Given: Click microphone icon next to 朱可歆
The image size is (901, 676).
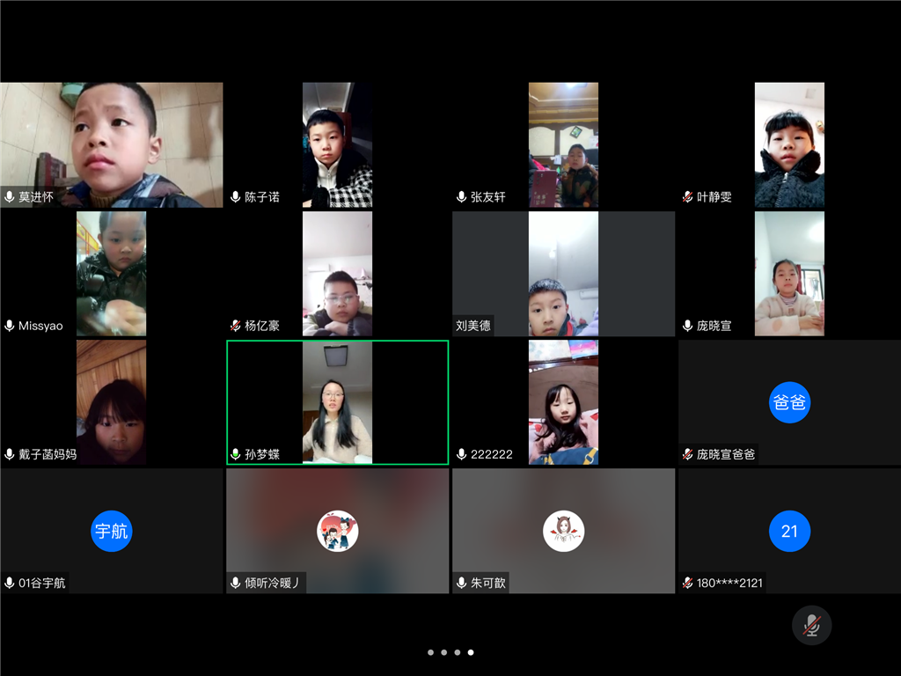Looking at the screenshot, I should (461, 583).
